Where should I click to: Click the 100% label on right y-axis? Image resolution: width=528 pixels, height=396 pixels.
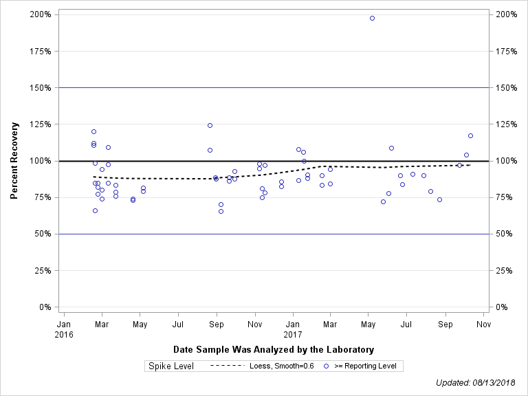point(507,161)
